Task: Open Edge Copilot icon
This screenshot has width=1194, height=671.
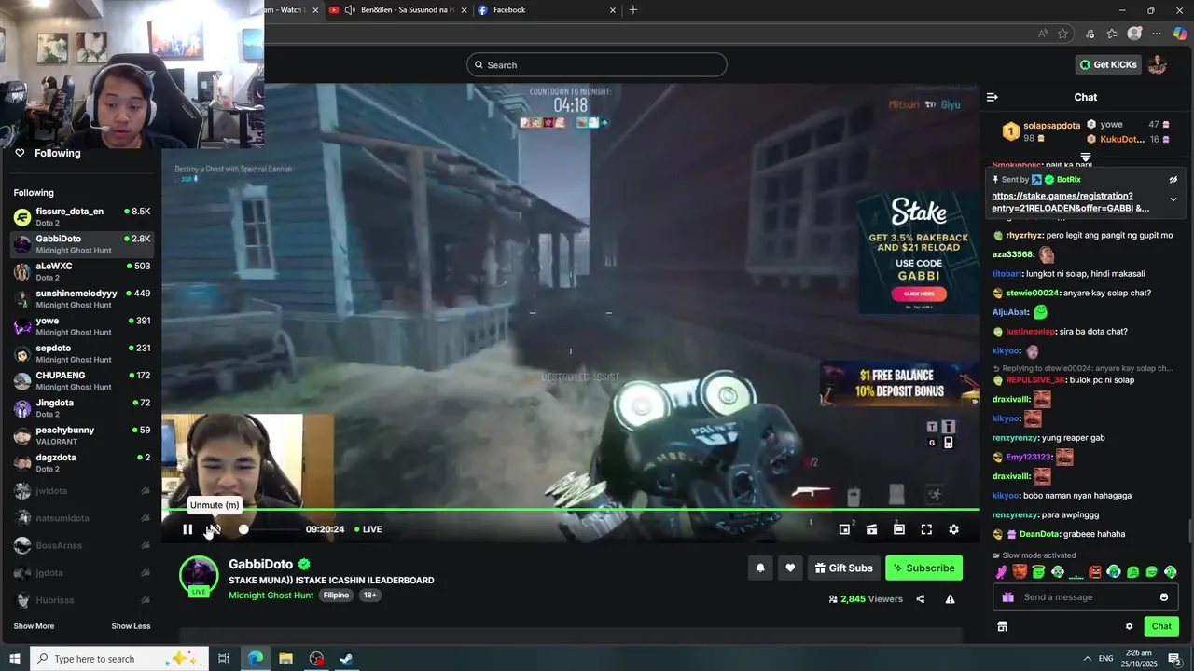Action: click(1180, 34)
